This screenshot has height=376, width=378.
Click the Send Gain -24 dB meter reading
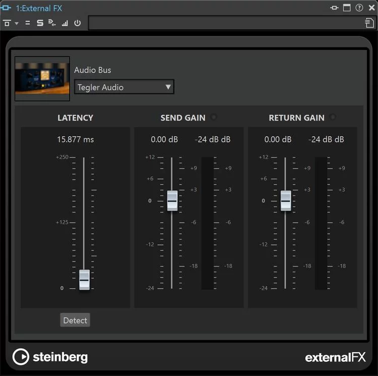point(213,139)
